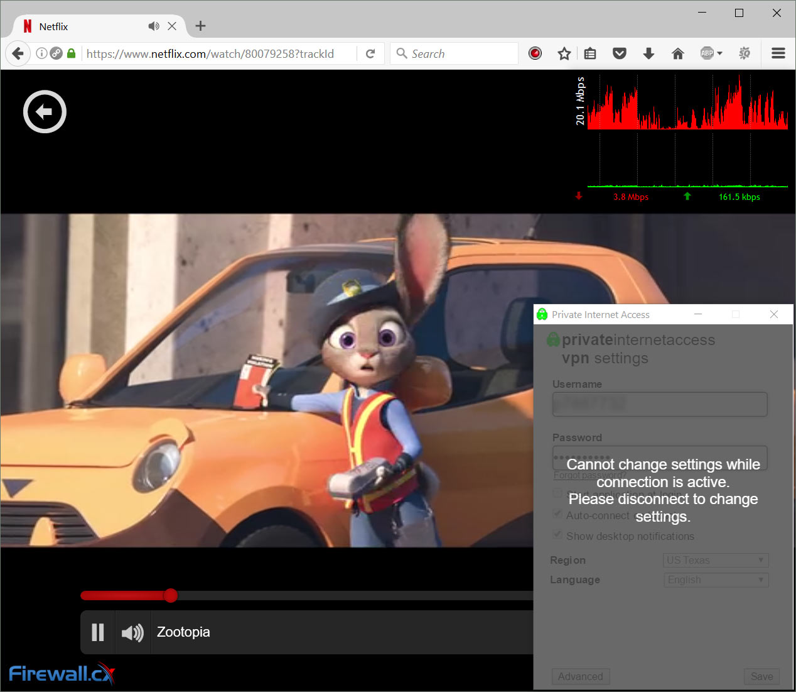Toggle Show desktop notifications checkbox
Image resolution: width=796 pixels, height=692 pixels.
click(557, 535)
